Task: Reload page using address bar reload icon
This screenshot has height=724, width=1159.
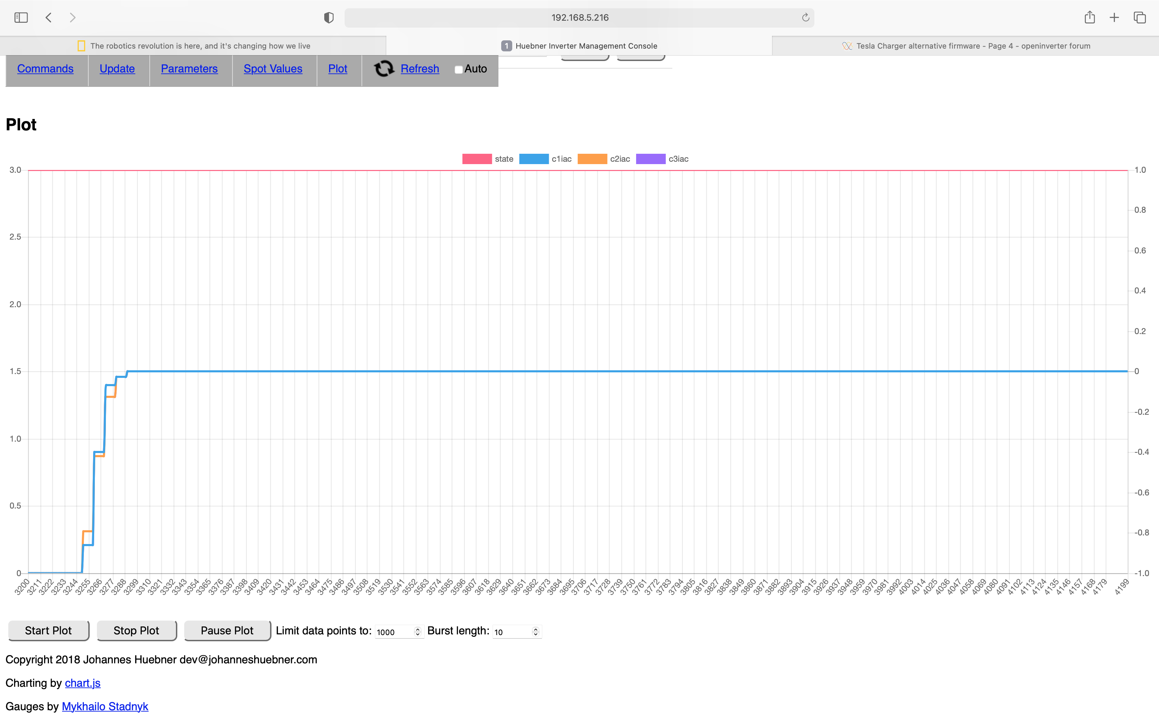Action: [805, 18]
